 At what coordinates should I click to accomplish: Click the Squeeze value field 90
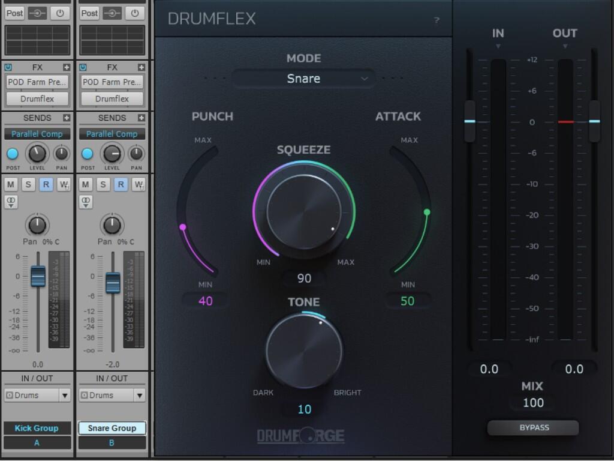point(304,279)
